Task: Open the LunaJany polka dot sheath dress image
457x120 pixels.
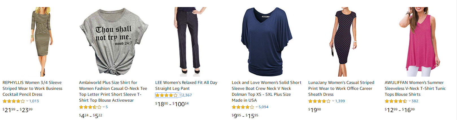Action: [343, 42]
